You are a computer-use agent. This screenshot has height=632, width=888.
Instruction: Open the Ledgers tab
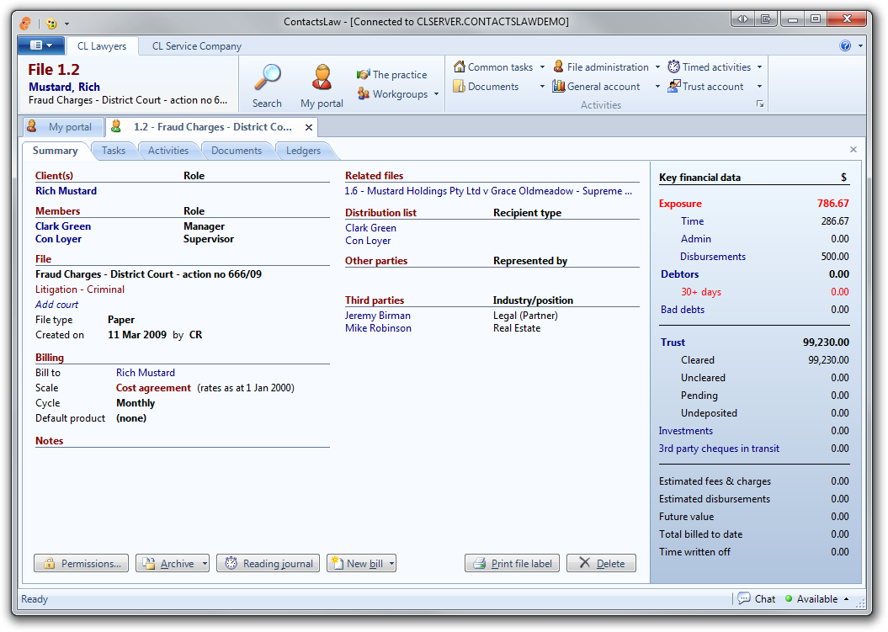point(303,151)
